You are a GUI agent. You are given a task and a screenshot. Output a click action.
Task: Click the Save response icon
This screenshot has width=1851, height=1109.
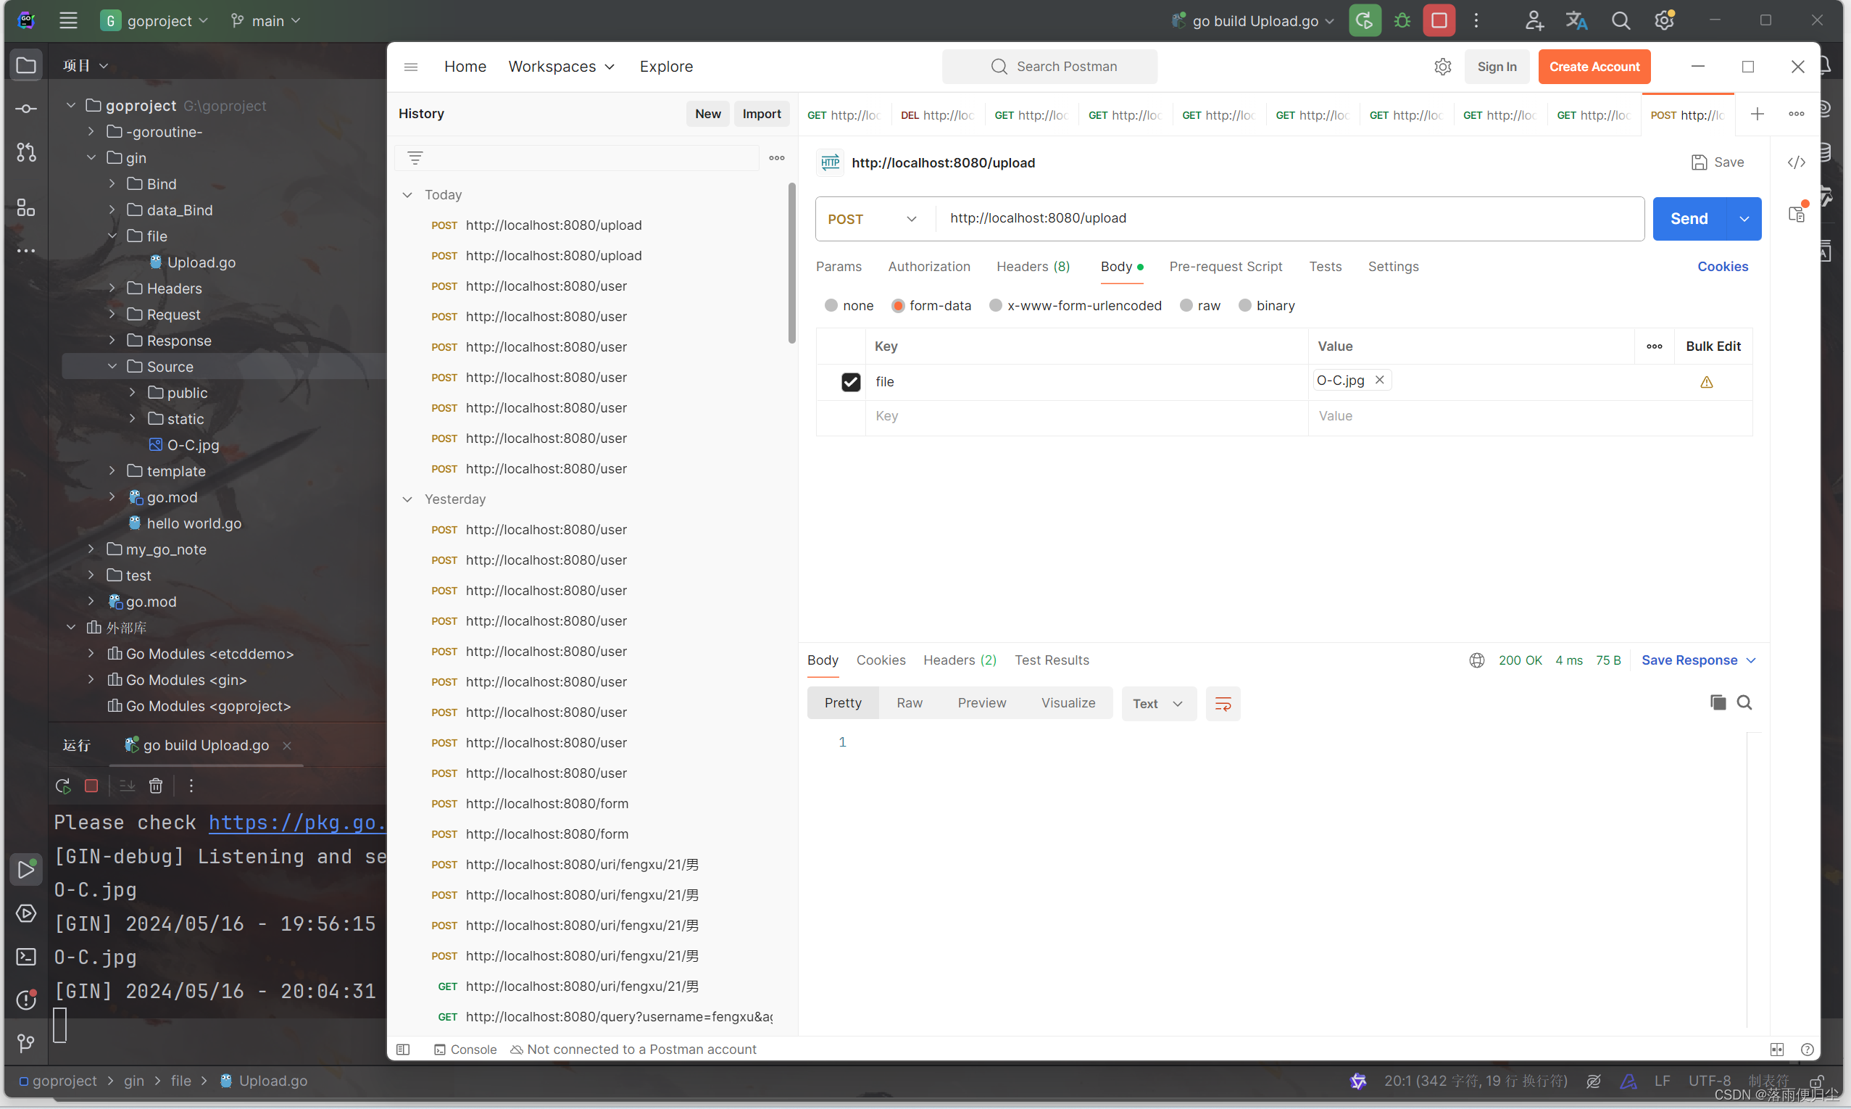pyautogui.click(x=1697, y=659)
